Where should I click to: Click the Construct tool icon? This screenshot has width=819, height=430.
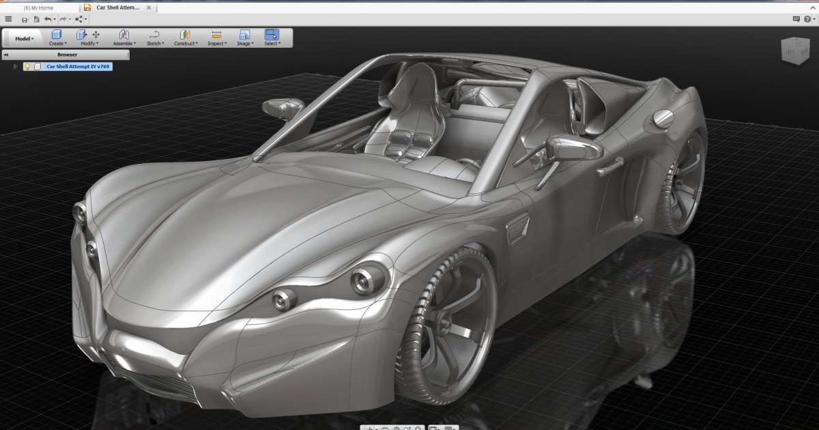tap(185, 35)
